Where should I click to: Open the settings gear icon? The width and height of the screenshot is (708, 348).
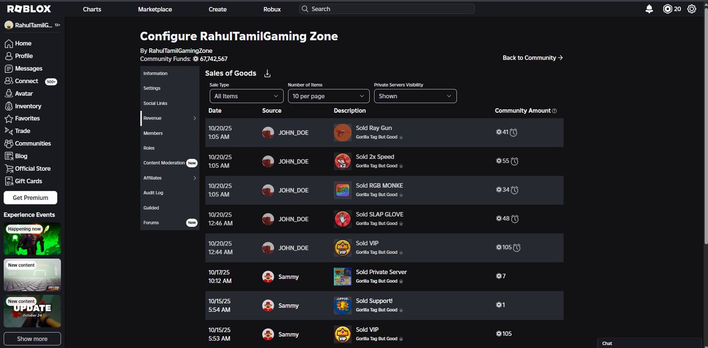[x=692, y=9]
